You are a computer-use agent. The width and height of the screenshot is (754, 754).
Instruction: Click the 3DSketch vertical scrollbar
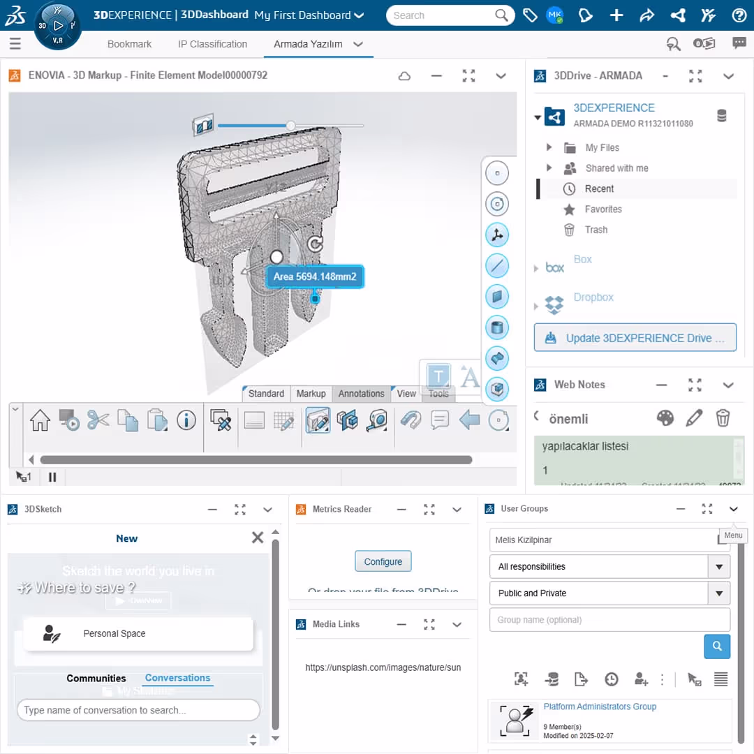point(275,635)
